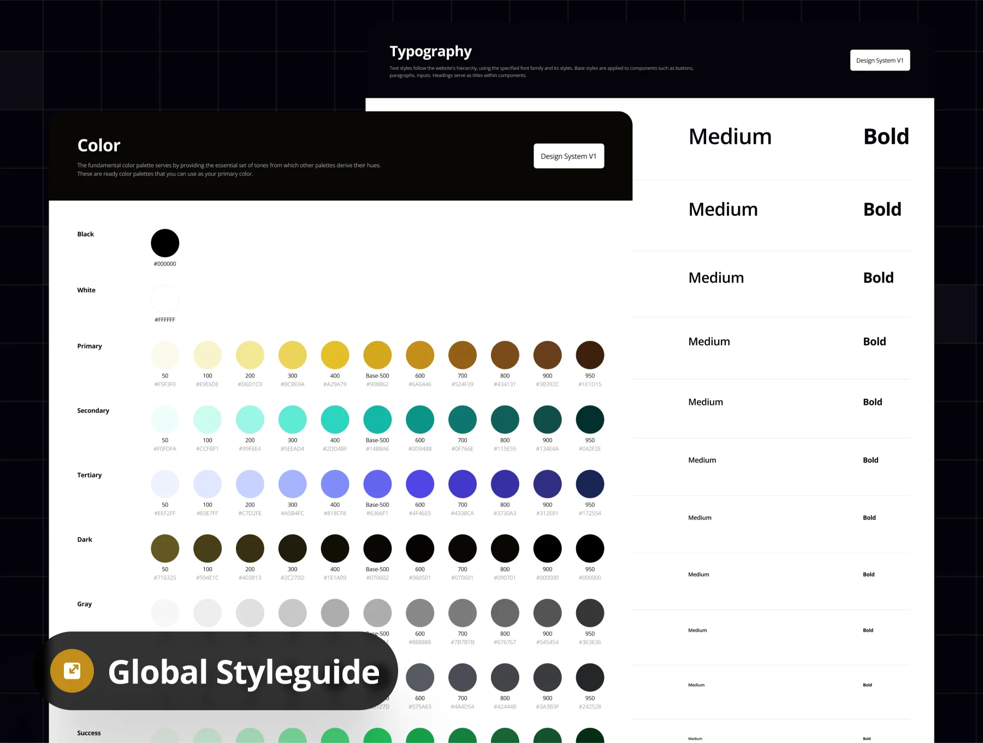The height and width of the screenshot is (743, 983).
Task: Select the Gray 900 swatch
Action: 548,613
